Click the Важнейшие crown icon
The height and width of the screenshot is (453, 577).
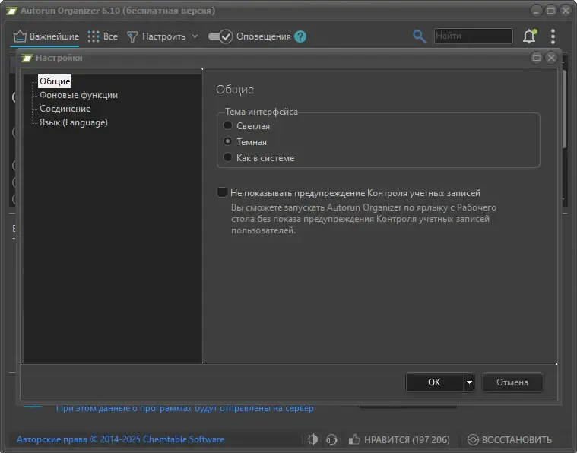[x=20, y=36]
